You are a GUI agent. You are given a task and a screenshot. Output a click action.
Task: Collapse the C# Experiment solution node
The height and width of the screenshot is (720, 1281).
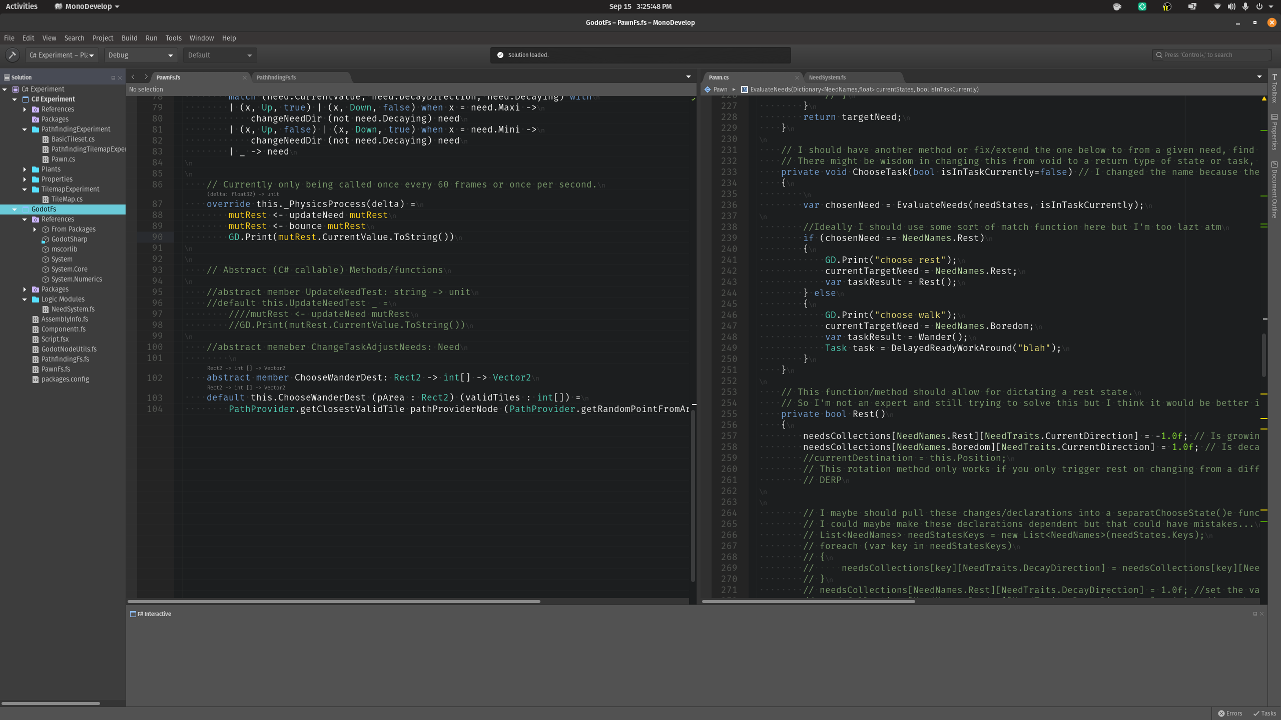(x=5, y=89)
